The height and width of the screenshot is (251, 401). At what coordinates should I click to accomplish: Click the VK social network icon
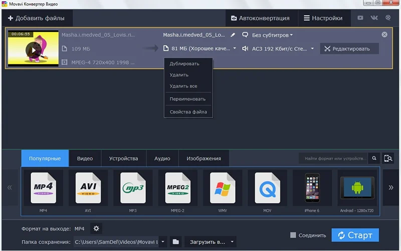click(x=374, y=17)
